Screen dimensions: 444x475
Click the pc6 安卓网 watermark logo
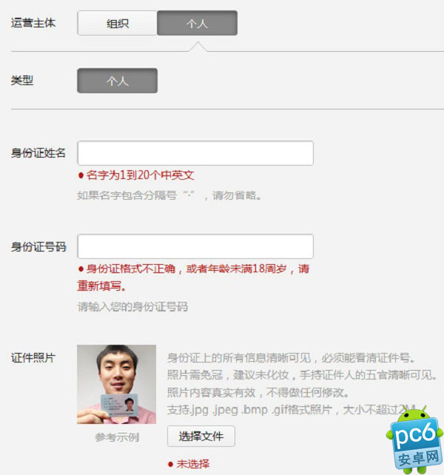tap(414, 440)
